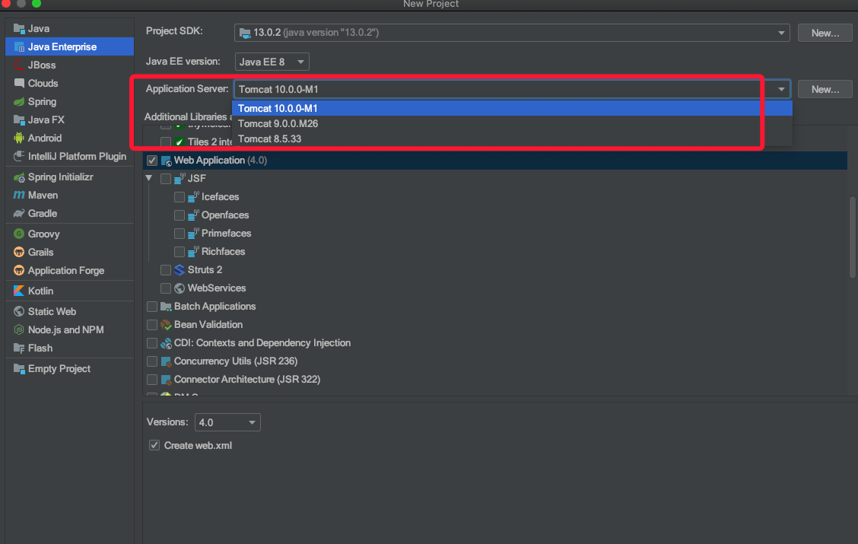
Task: Choose Tomcat 10.0.0-M1 from the list
Action: point(512,108)
